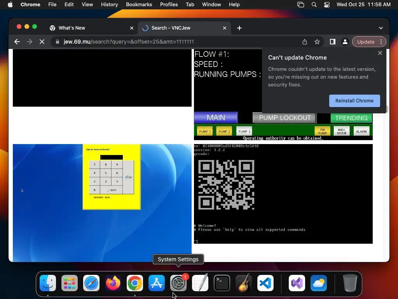Image resolution: width=398 pixels, height=299 pixels.
Task: Click the Chrome icon in the Dock
Action: (x=135, y=283)
